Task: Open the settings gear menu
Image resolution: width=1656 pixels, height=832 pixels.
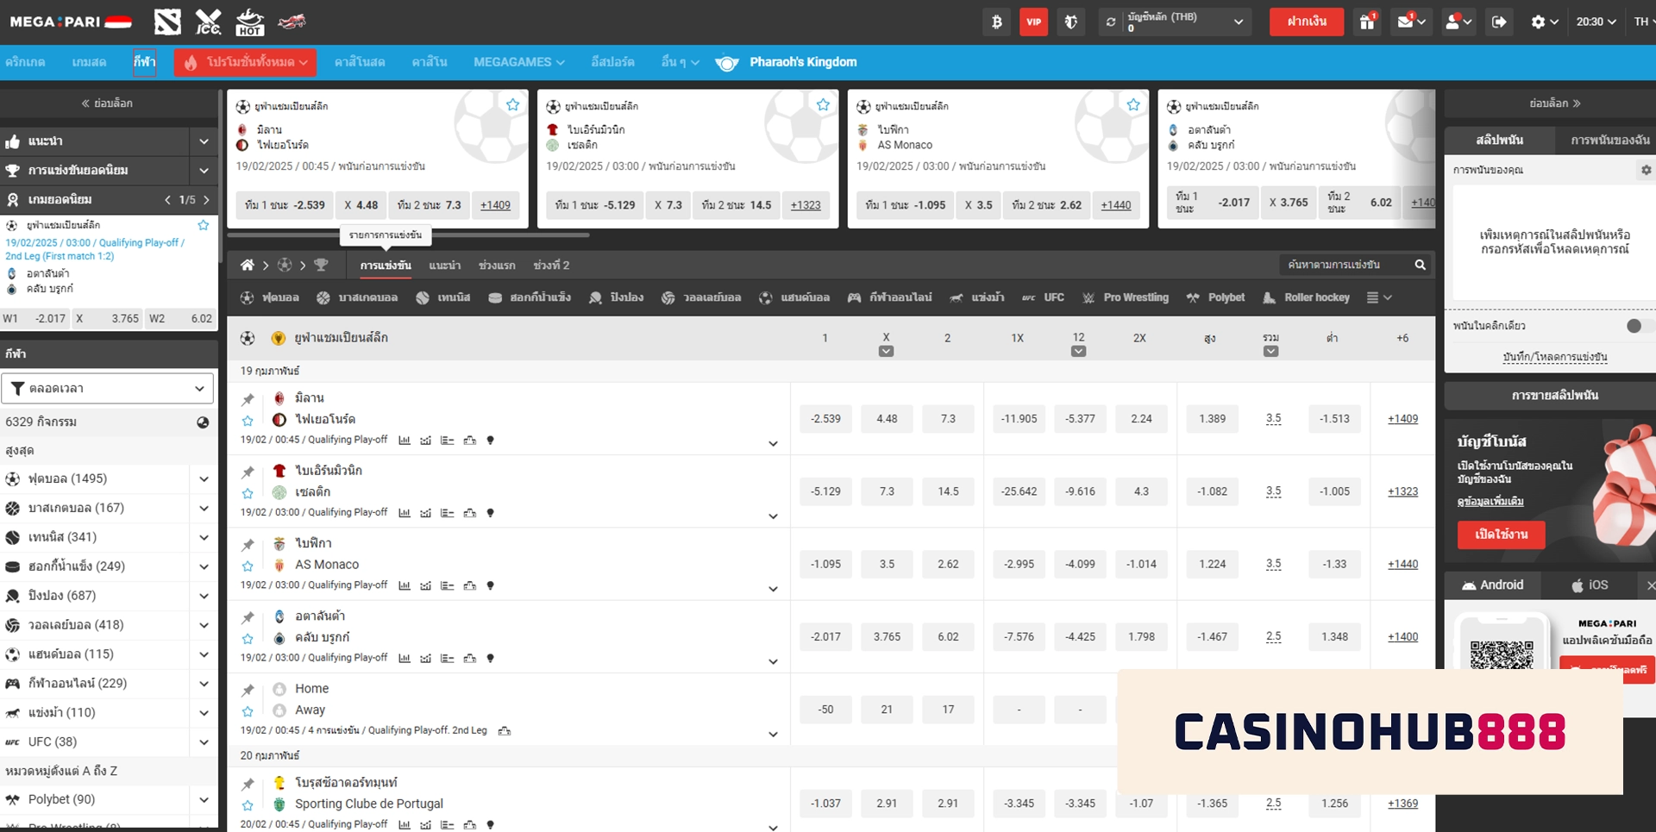Action: pyautogui.click(x=1544, y=22)
